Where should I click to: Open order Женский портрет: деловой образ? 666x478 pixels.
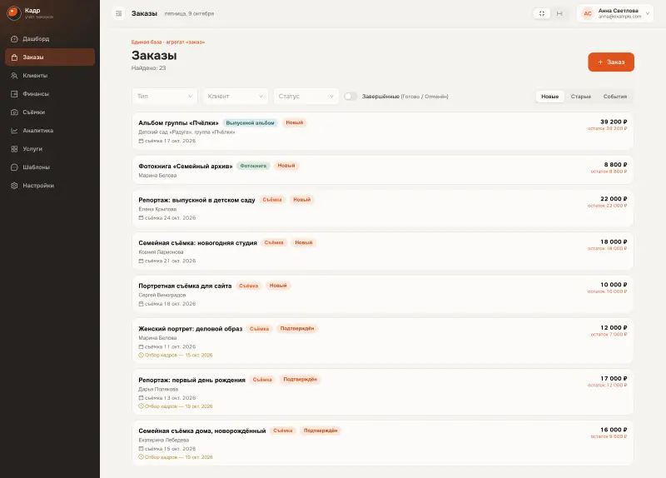pos(383,341)
